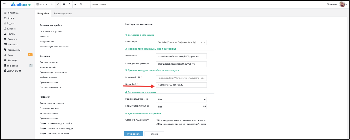Click the mobile phone icon

[x=70, y=4]
